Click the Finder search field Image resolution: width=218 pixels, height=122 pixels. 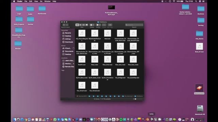(x=134, y=25)
